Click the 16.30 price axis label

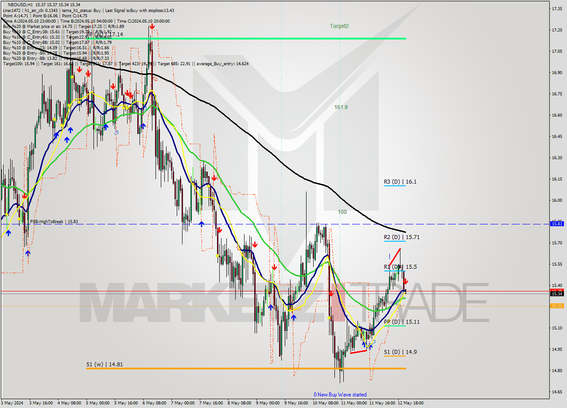pos(556,157)
